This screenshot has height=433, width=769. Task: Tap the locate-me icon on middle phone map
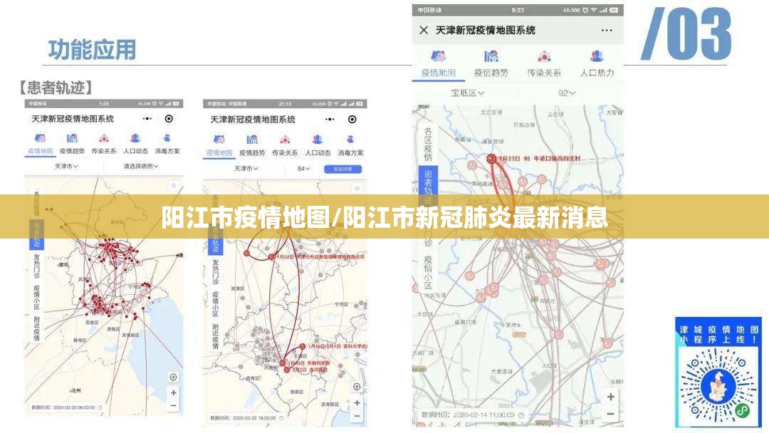click(357, 387)
